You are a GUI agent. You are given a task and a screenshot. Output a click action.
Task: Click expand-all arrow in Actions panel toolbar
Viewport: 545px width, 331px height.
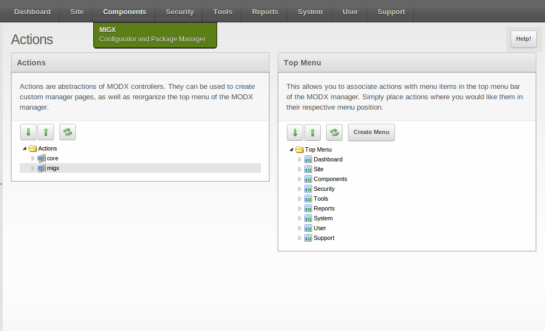pos(28,132)
